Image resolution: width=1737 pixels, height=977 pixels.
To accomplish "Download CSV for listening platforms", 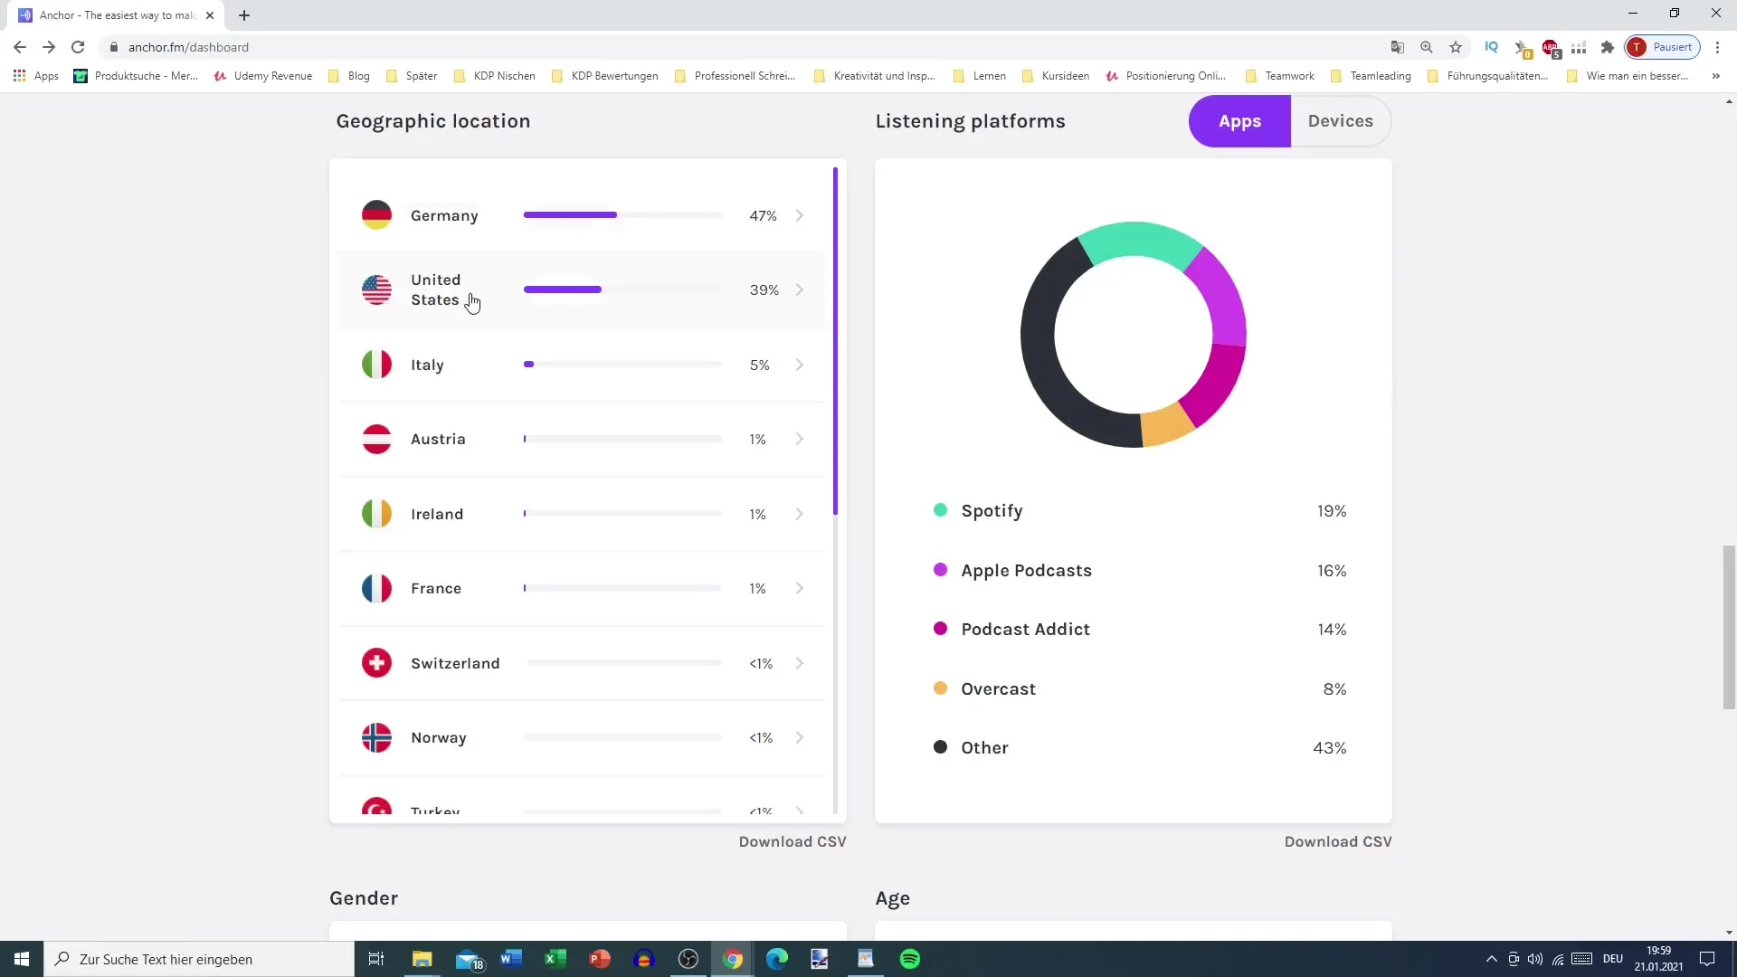I will click(1338, 841).
